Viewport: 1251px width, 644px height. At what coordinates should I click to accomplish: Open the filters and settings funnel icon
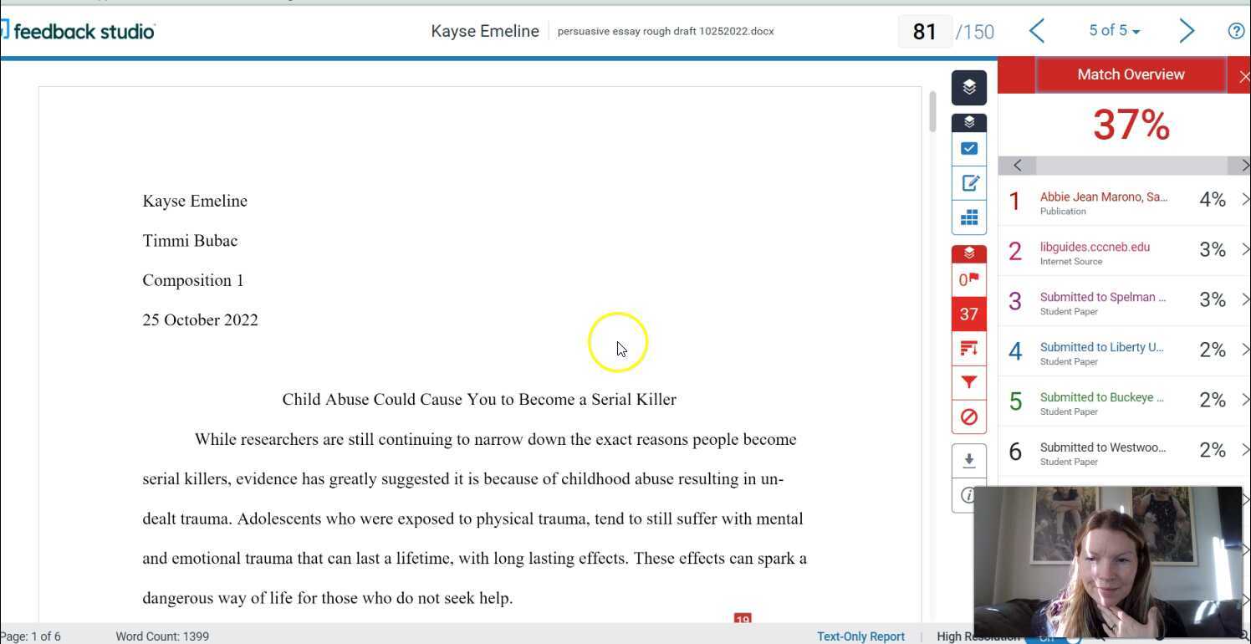pyautogui.click(x=968, y=382)
